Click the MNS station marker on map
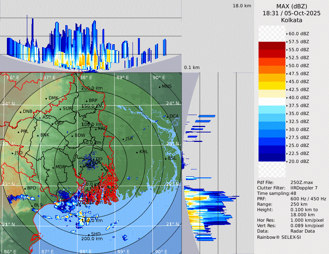Screen dimensions: 329x254 point(159,87)
